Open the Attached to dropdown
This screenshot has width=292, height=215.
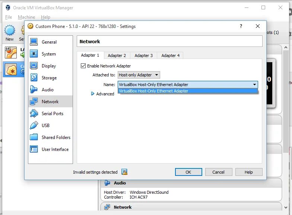pos(139,75)
